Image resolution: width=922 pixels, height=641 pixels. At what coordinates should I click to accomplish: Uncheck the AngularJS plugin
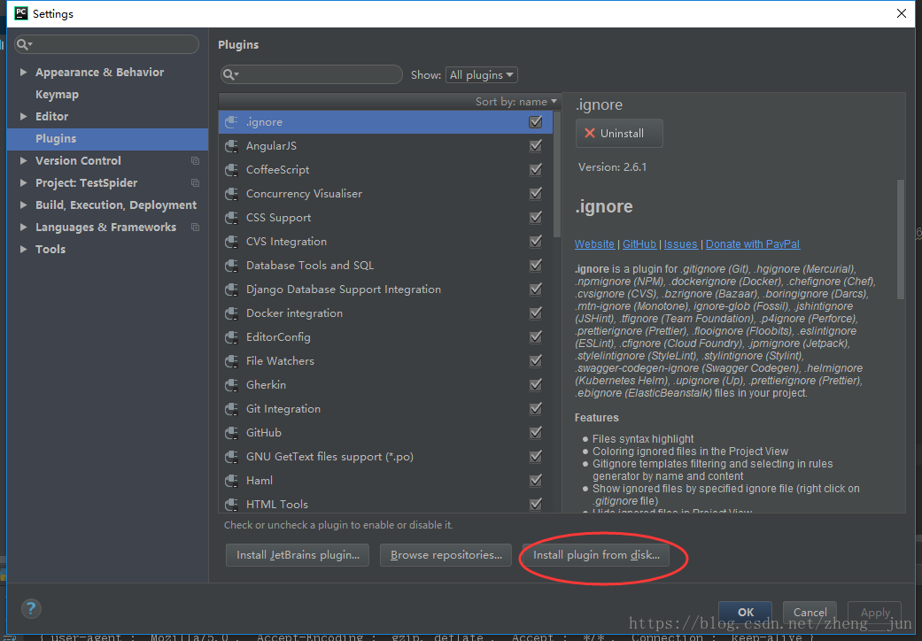point(536,146)
